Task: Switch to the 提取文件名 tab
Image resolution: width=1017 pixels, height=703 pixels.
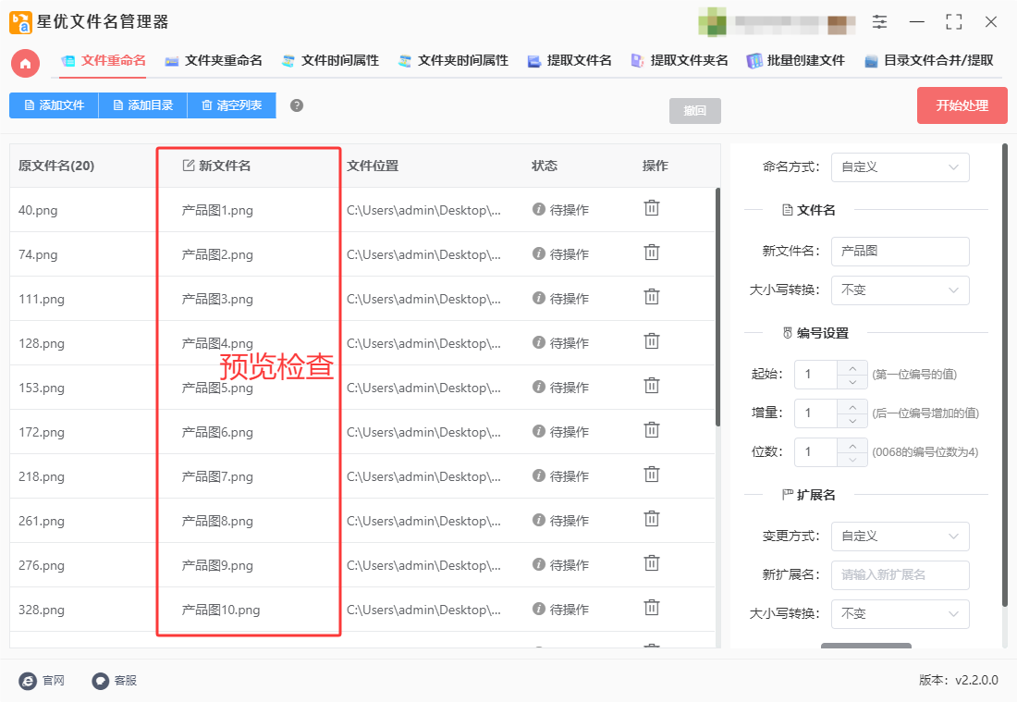Action: point(569,61)
